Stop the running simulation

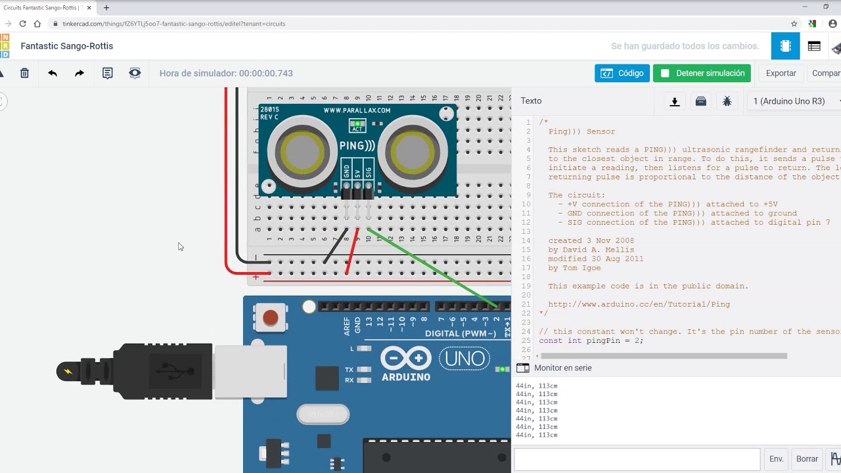(702, 73)
